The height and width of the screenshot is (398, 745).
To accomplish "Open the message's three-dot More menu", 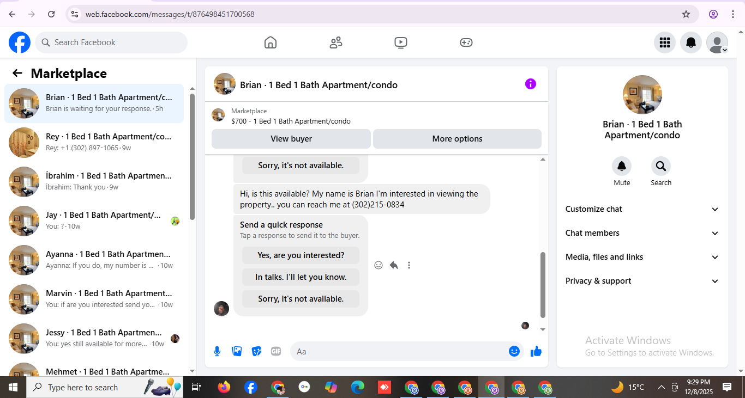I will tap(409, 265).
